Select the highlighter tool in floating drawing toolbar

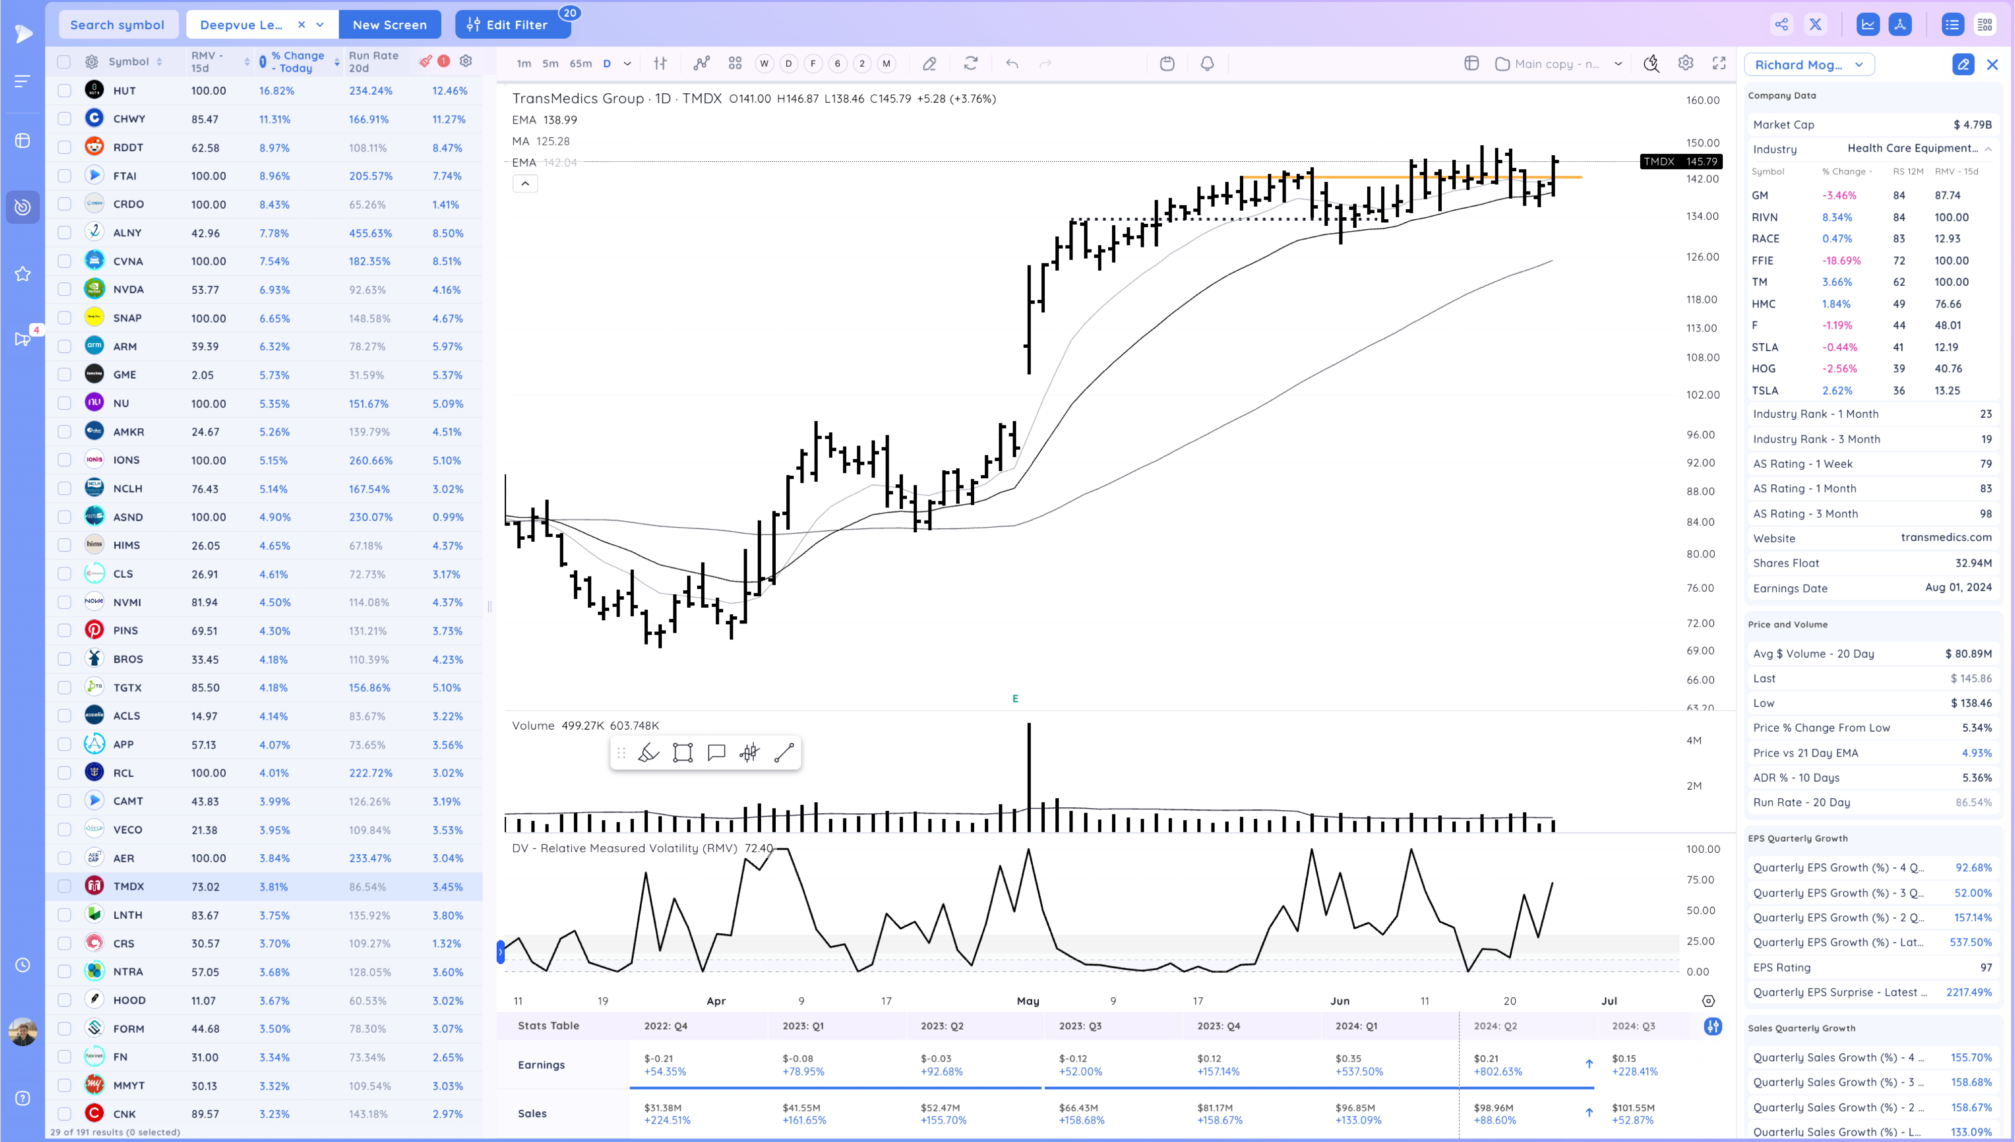[649, 753]
